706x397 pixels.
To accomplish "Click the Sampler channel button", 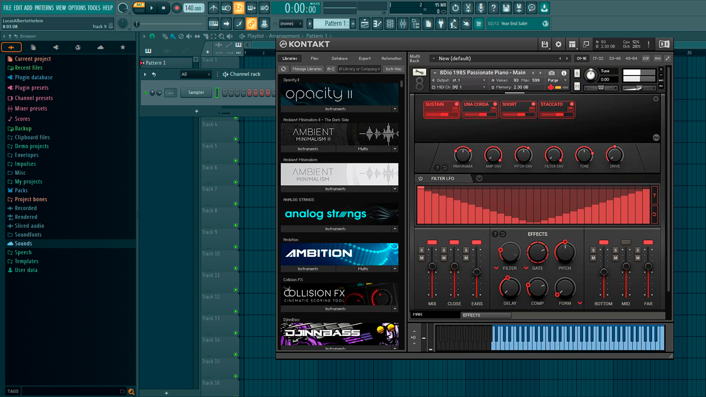I will [x=196, y=93].
